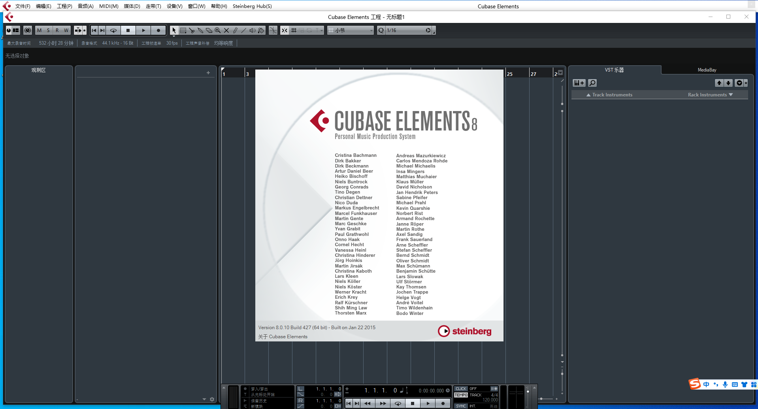Click the soft keyboard icon in input toolbar
758x409 pixels.
pos(735,384)
